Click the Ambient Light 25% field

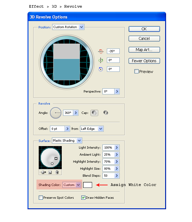108,155
